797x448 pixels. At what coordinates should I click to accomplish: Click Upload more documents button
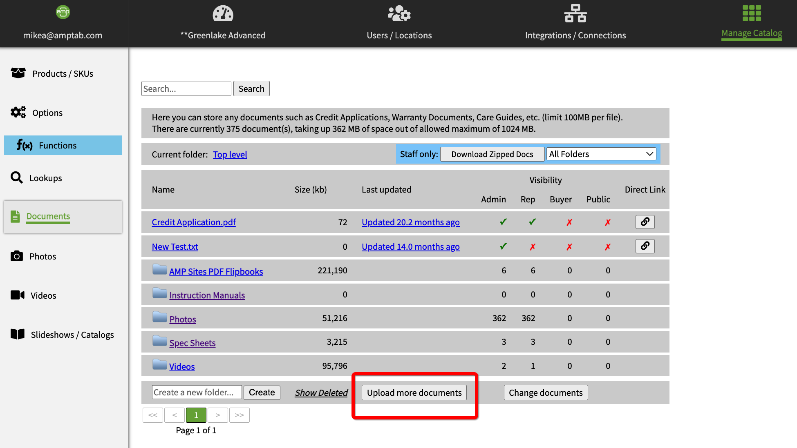click(414, 393)
